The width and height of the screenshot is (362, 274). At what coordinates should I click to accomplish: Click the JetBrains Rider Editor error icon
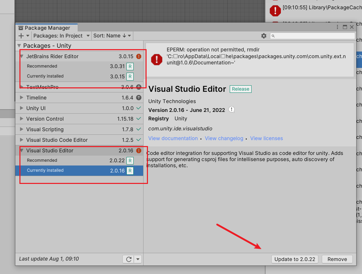(139, 56)
